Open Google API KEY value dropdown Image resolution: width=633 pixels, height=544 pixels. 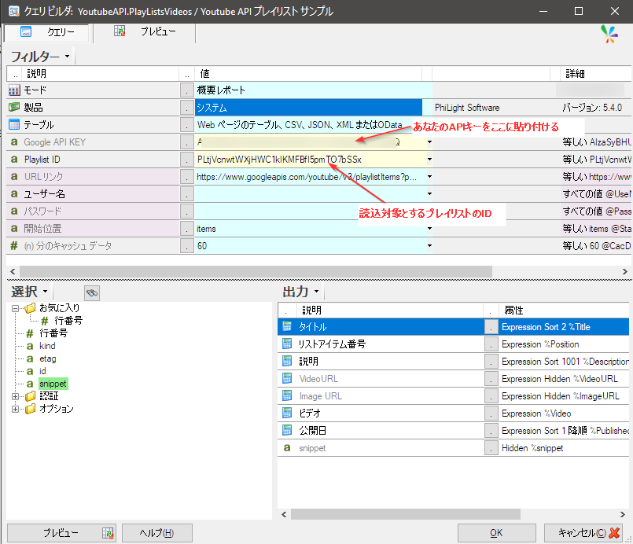tap(429, 142)
